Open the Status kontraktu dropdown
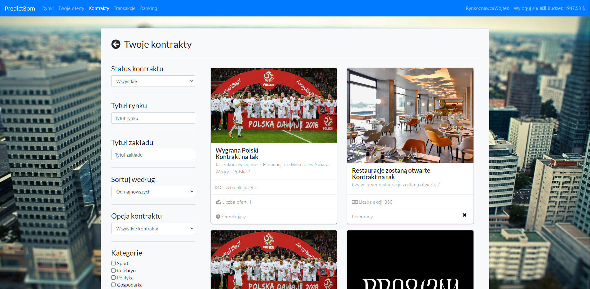Viewport: 590px width, 289px height. [153, 81]
